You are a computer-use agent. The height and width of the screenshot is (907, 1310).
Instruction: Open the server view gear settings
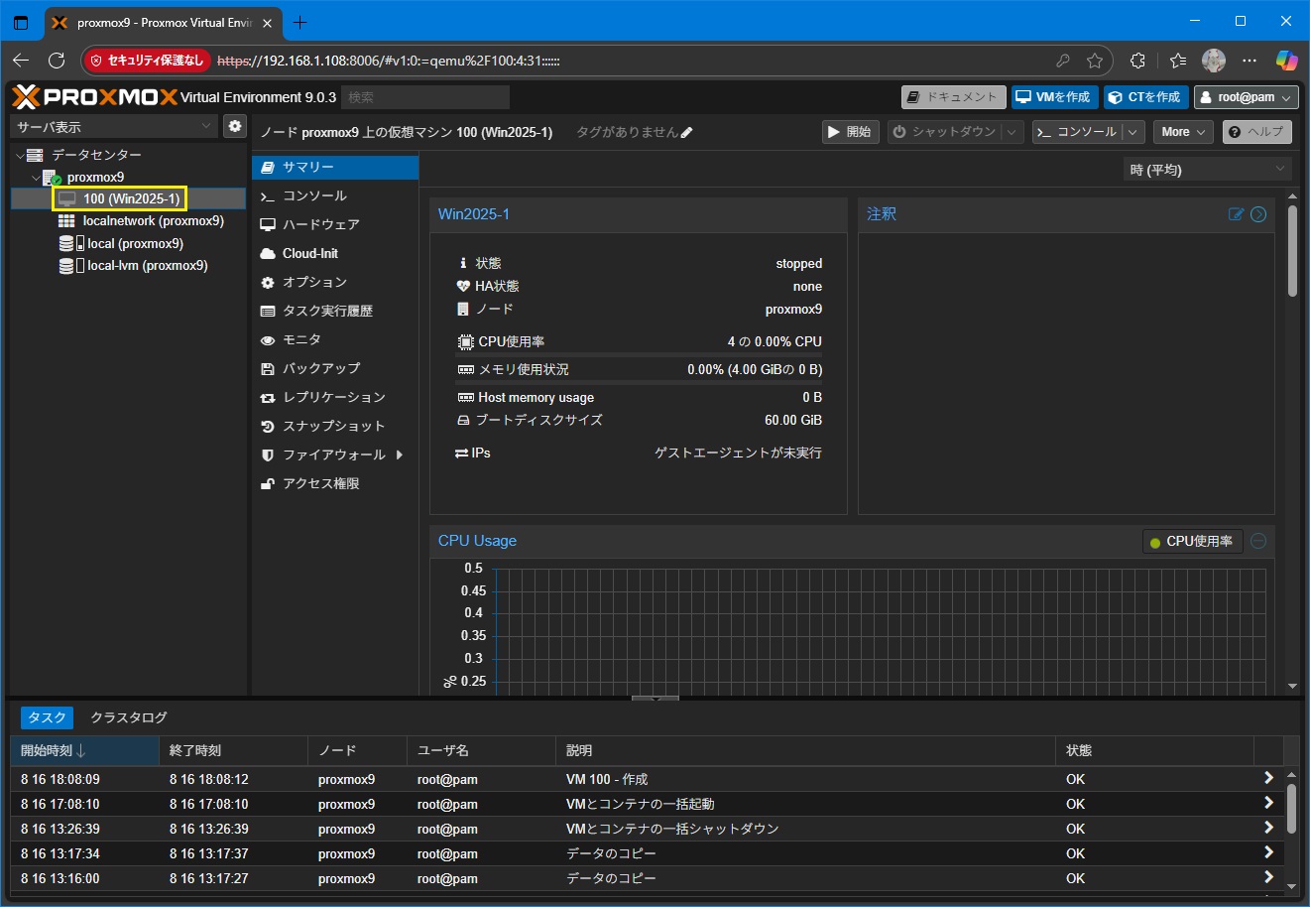coord(234,126)
